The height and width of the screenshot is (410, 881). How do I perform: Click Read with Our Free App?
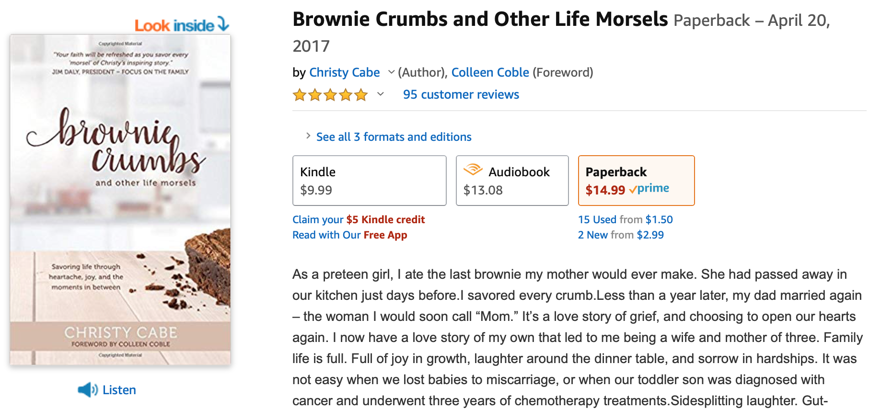pyautogui.click(x=349, y=235)
